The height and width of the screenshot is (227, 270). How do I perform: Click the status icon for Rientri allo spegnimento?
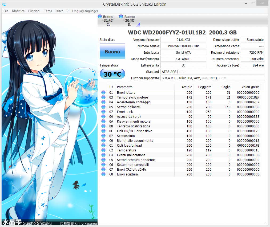[x=103, y=140]
